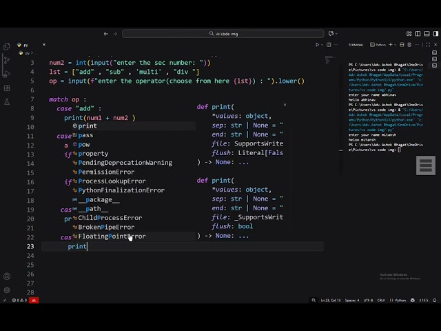Open terminal panel More Actions
This screenshot has width=441, height=331.
(x=417, y=45)
